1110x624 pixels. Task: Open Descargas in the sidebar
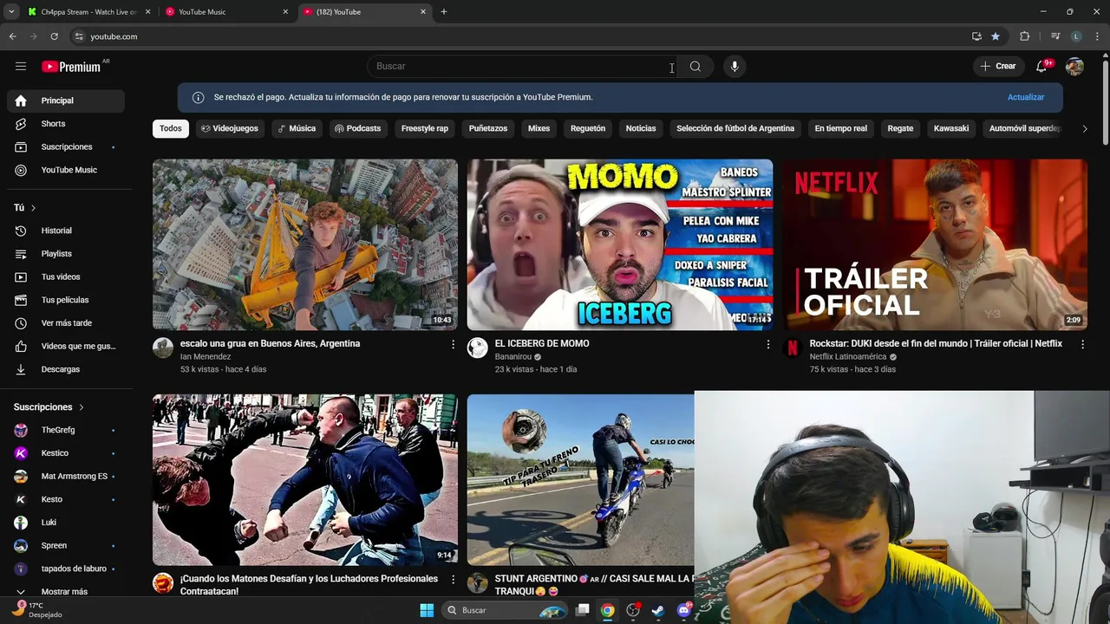point(66,369)
